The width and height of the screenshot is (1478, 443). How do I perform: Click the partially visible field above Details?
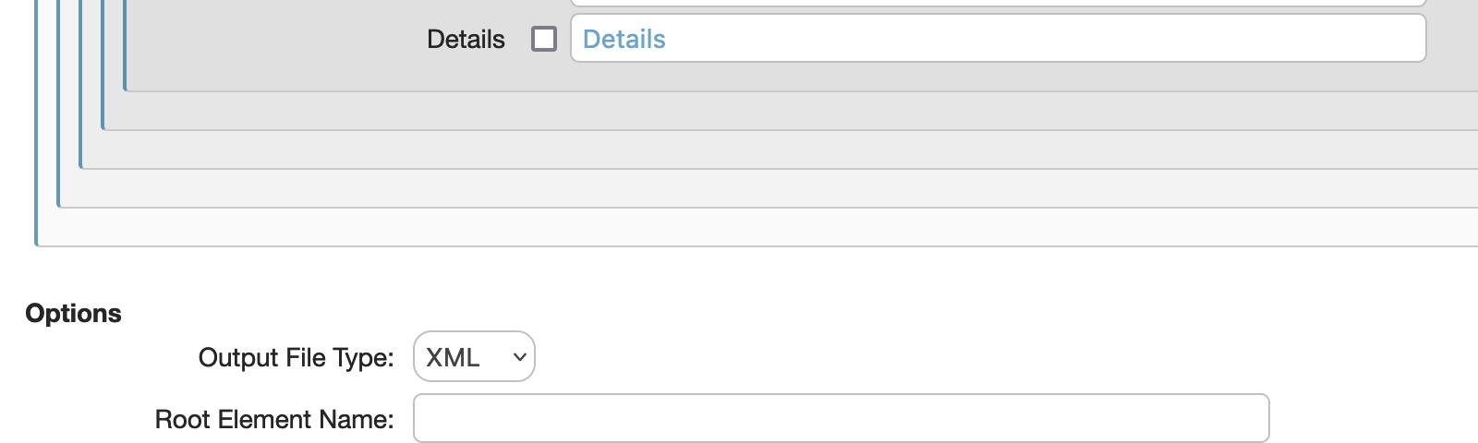(x=998, y=3)
